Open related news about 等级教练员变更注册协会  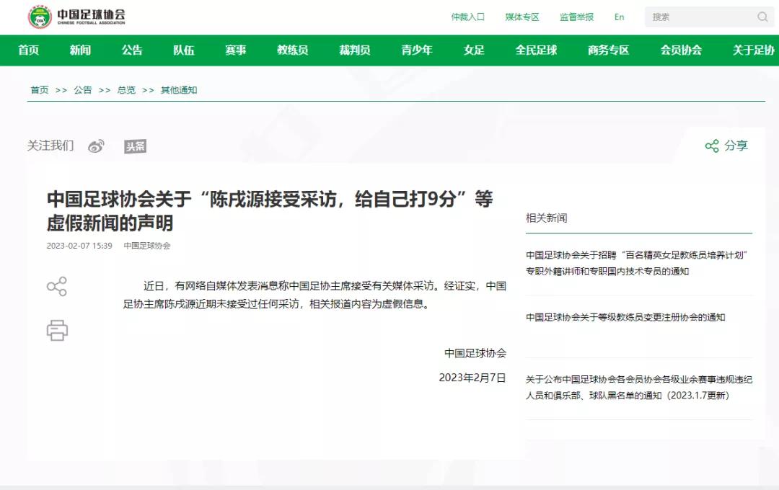coord(625,317)
